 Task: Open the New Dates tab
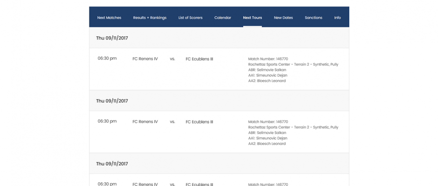tap(283, 18)
